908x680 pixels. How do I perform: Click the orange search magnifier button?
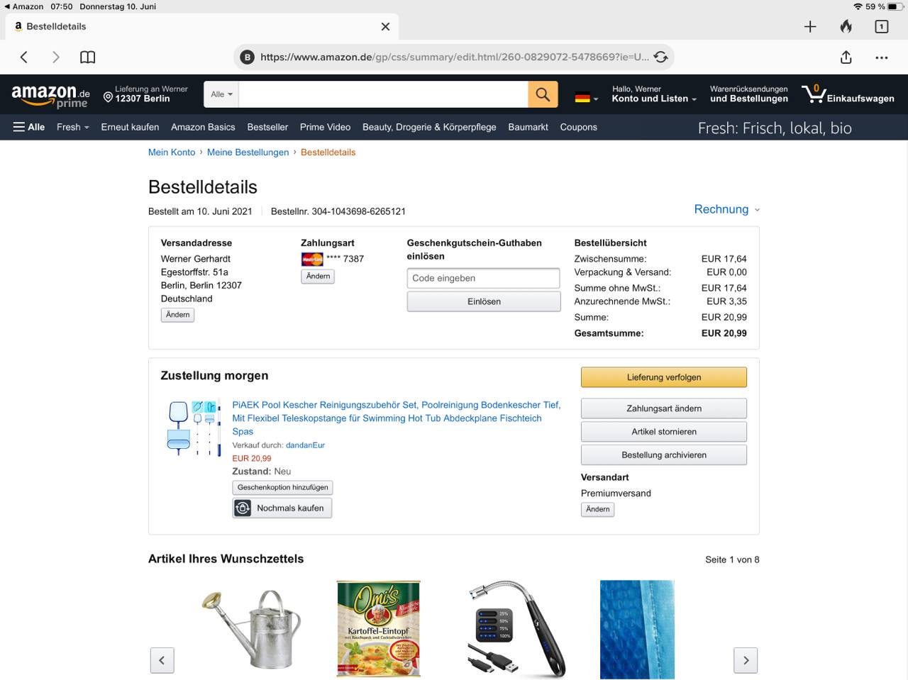coord(543,94)
